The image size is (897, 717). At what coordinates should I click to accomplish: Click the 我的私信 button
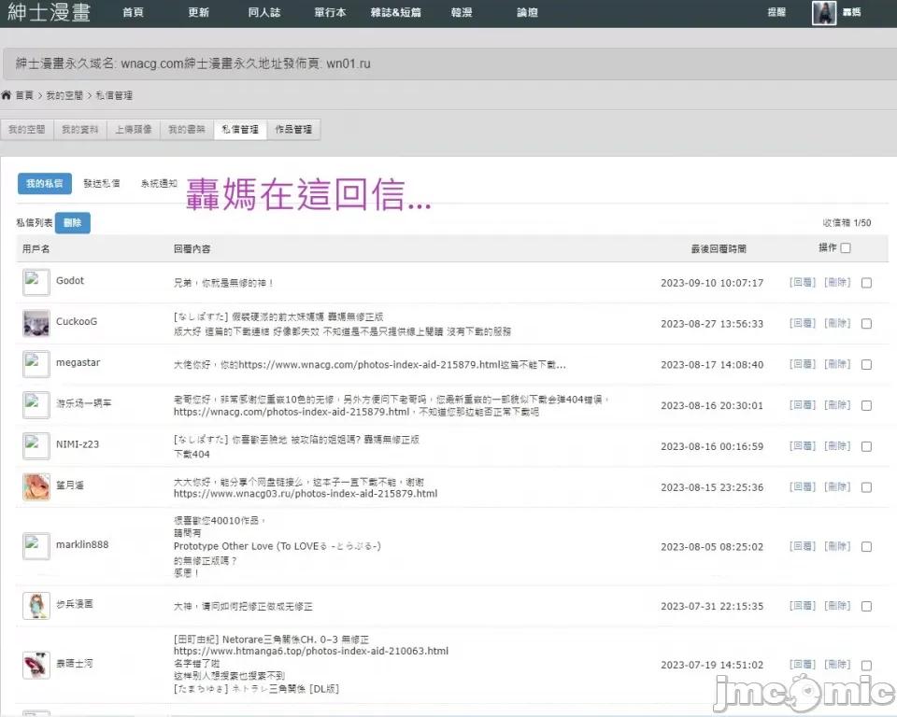45,184
